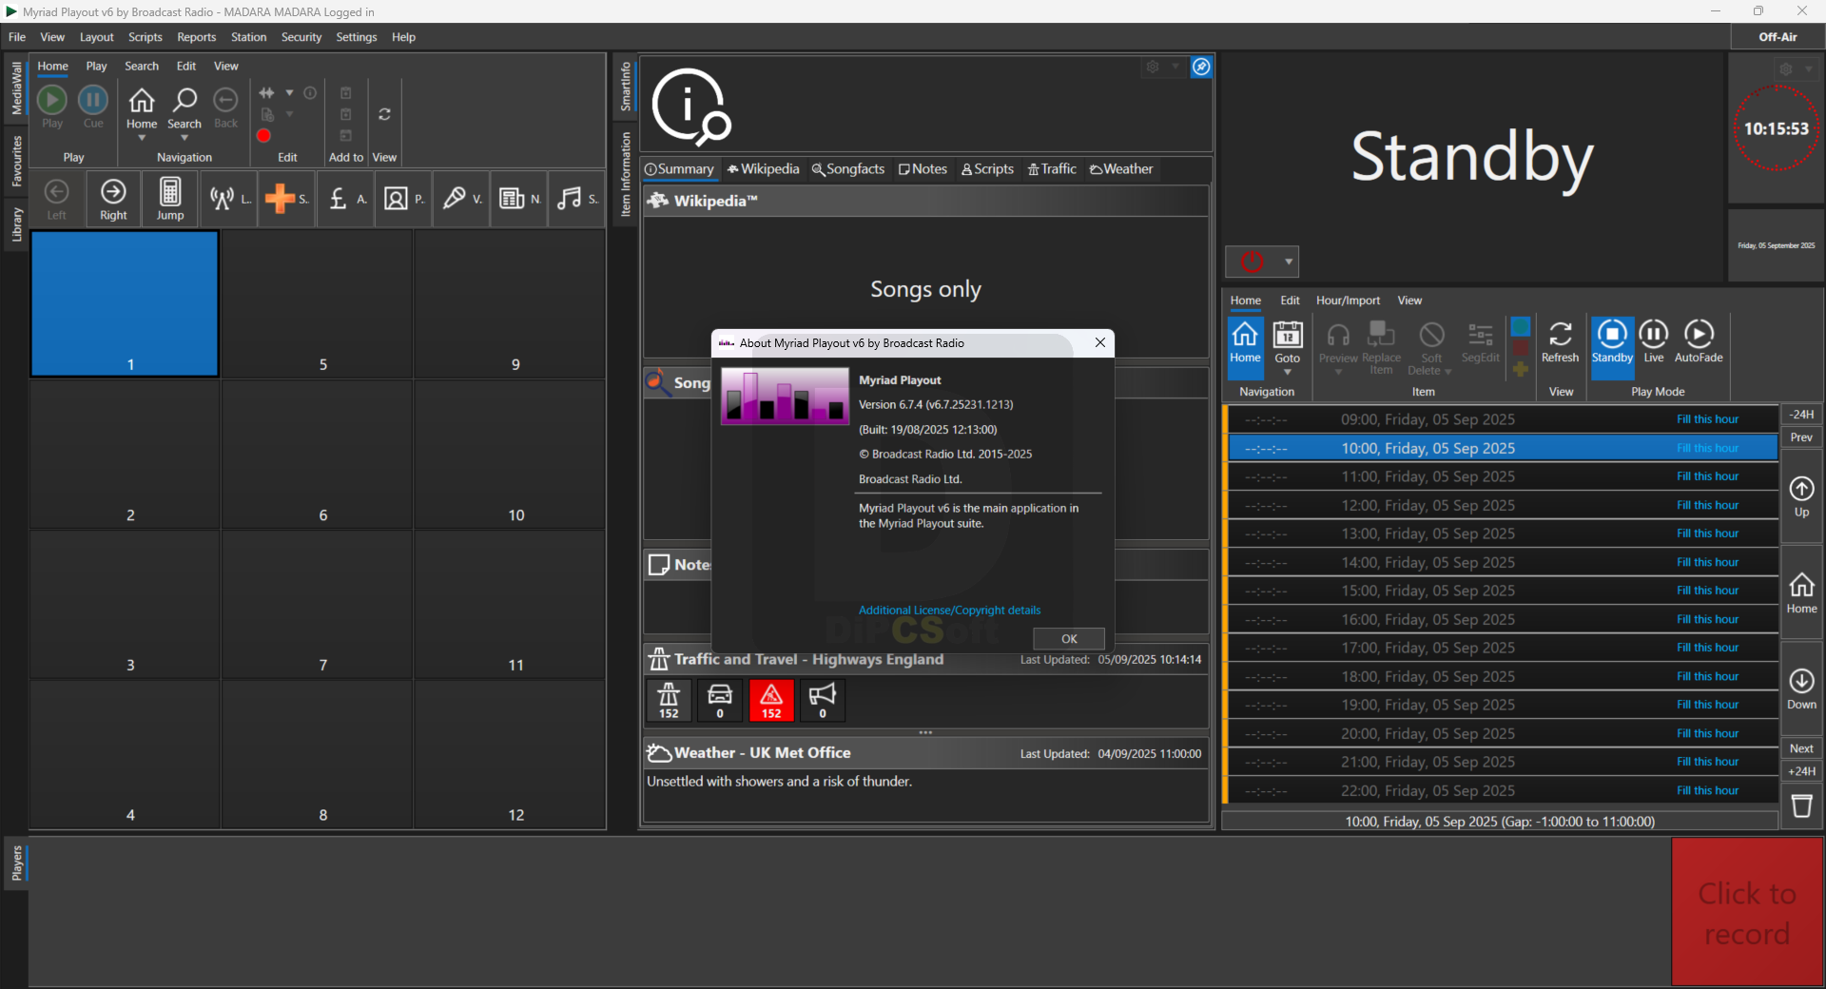Open SmartInfo settings gear dropdown arrow
Screen dimensions: 1826x989
1175,67
